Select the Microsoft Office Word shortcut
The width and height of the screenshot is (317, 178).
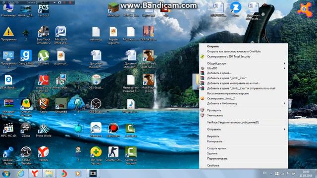click(x=60, y=35)
